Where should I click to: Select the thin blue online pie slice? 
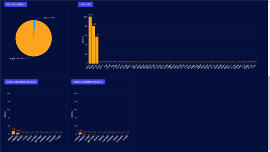click(34, 26)
